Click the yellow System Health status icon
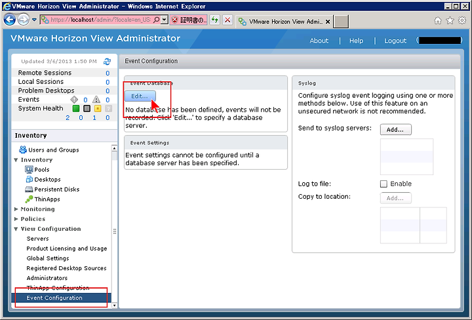This screenshot has height=320, width=472. pos(98,108)
